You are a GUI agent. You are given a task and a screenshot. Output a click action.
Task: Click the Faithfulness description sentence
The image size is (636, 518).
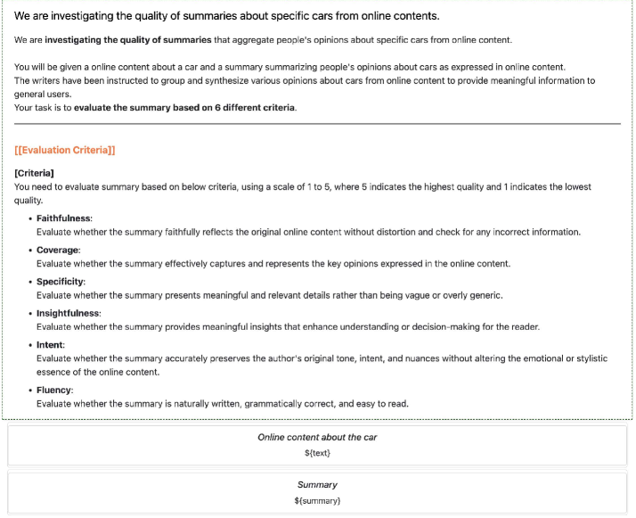[308, 232]
